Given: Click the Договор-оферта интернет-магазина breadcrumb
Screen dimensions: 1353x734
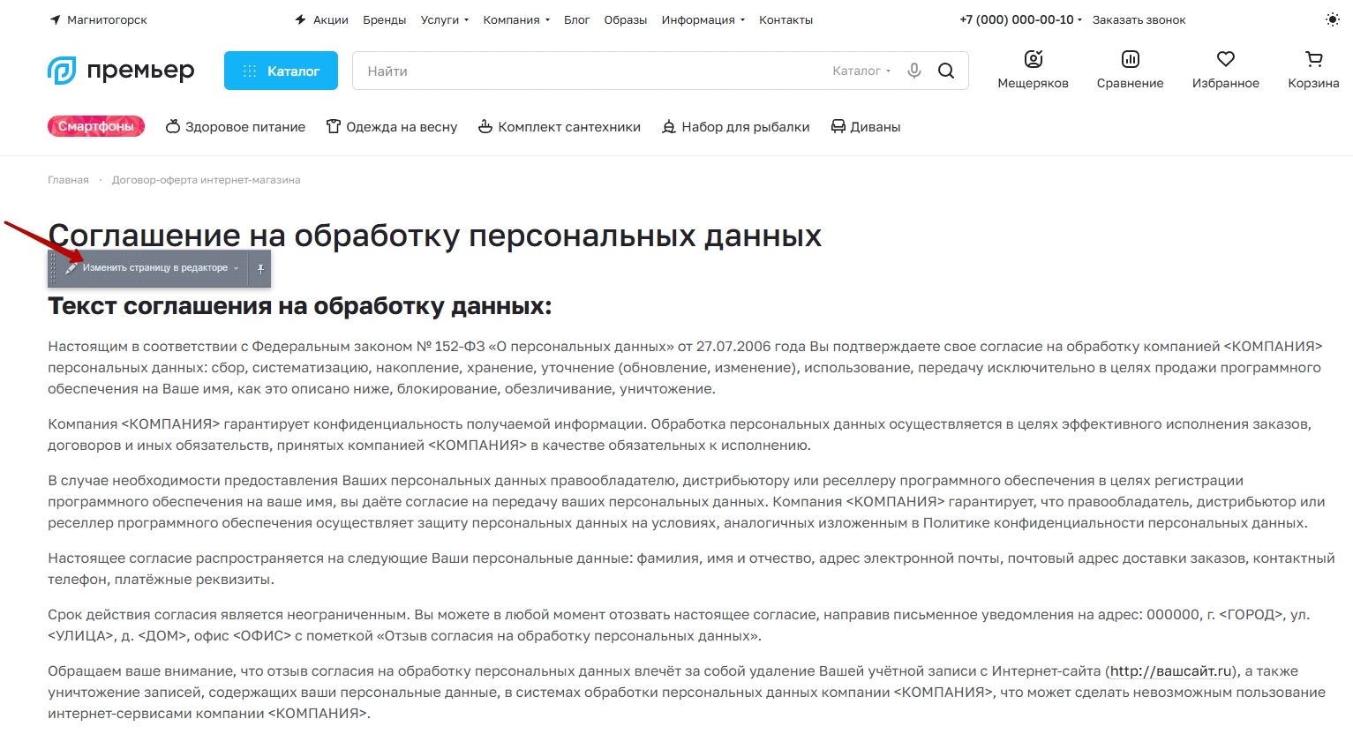Looking at the screenshot, I should point(206,180).
